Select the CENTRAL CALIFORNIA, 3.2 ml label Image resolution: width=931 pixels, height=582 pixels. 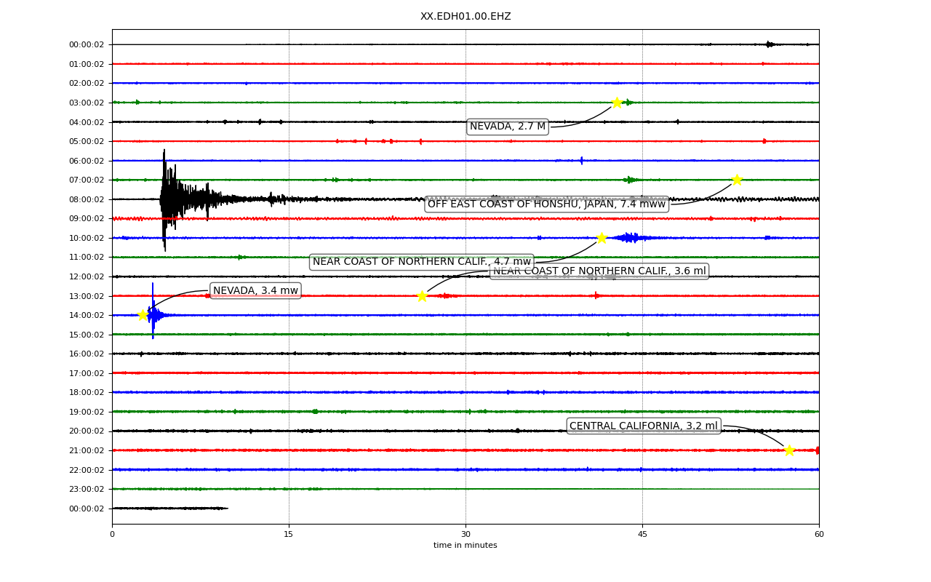tap(644, 426)
